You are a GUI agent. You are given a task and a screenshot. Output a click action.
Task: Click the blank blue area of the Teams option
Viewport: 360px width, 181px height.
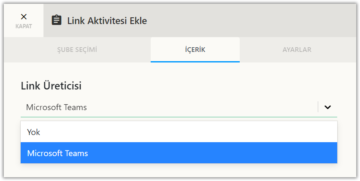pyautogui.click(x=211, y=153)
